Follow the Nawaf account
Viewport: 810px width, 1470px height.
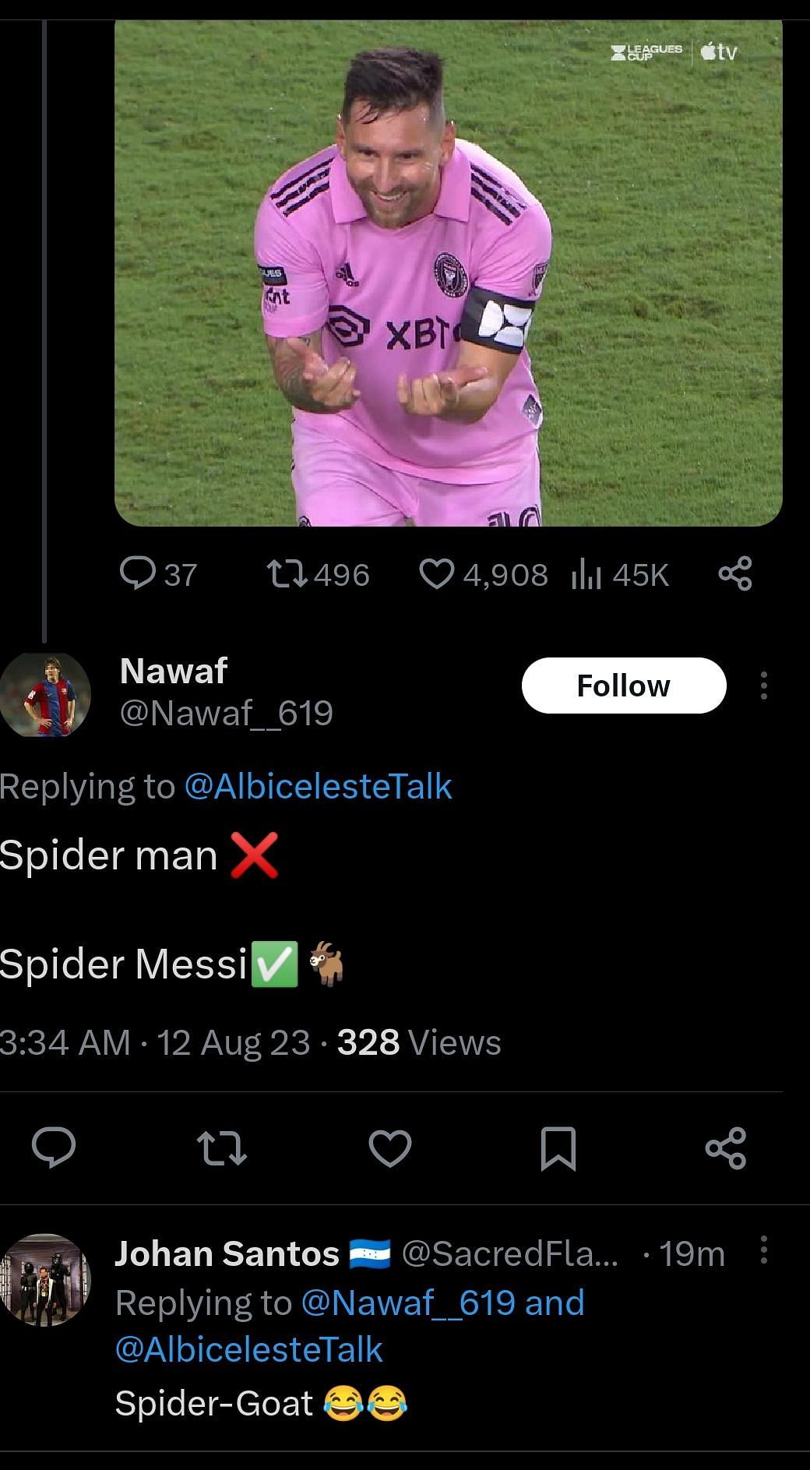(623, 686)
